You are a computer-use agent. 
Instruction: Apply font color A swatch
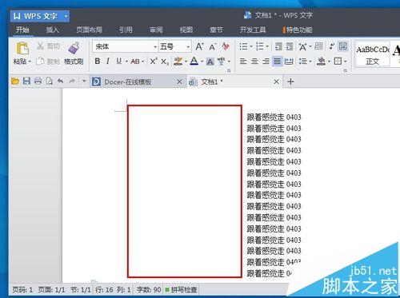tap(194, 62)
